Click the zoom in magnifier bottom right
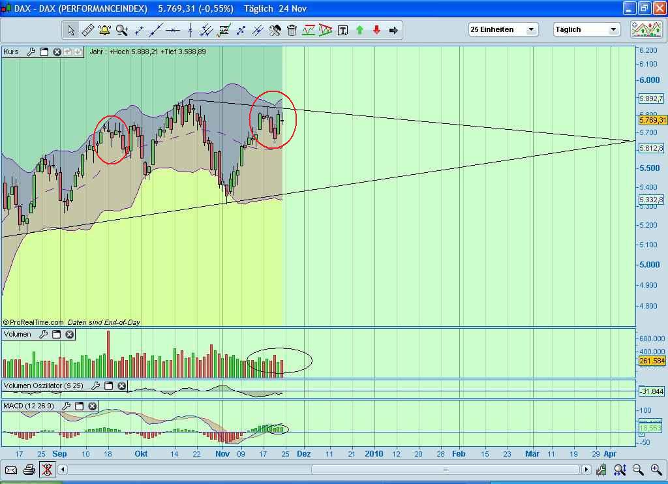This screenshot has height=484, width=668. (656, 470)
